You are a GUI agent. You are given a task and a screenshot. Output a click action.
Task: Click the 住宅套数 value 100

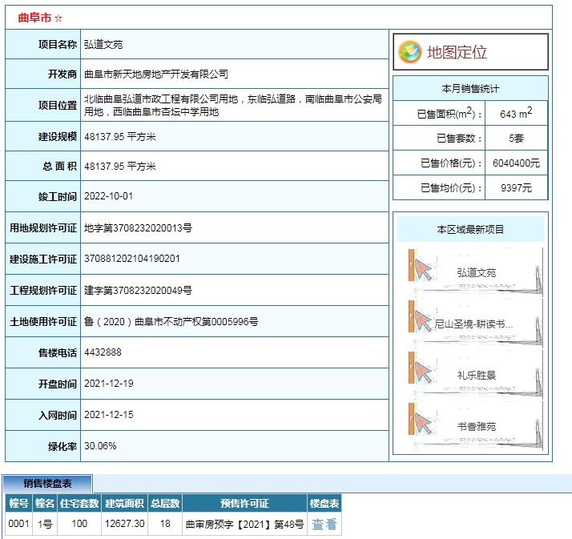click(79, 524)
